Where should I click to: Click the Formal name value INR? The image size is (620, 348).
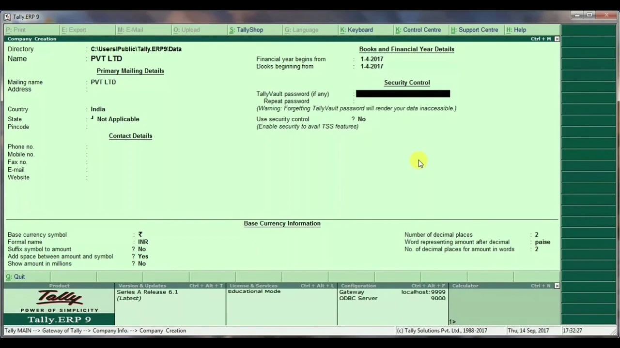tap(143, 242)
